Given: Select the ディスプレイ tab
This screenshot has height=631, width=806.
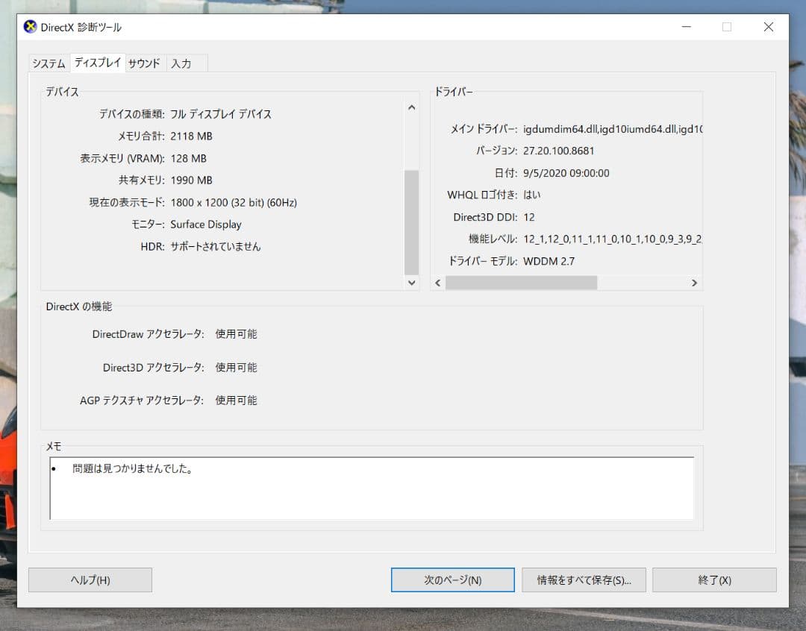Looking at the screenshot, I should click(97, 63).
